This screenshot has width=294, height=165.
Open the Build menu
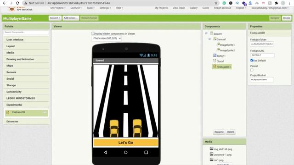91,8
